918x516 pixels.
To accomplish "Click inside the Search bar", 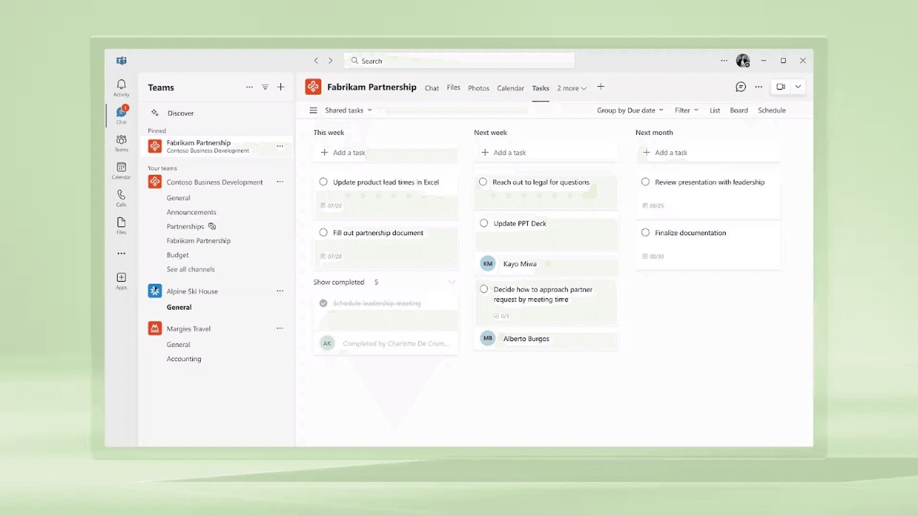I will click(x=459, y=60).
